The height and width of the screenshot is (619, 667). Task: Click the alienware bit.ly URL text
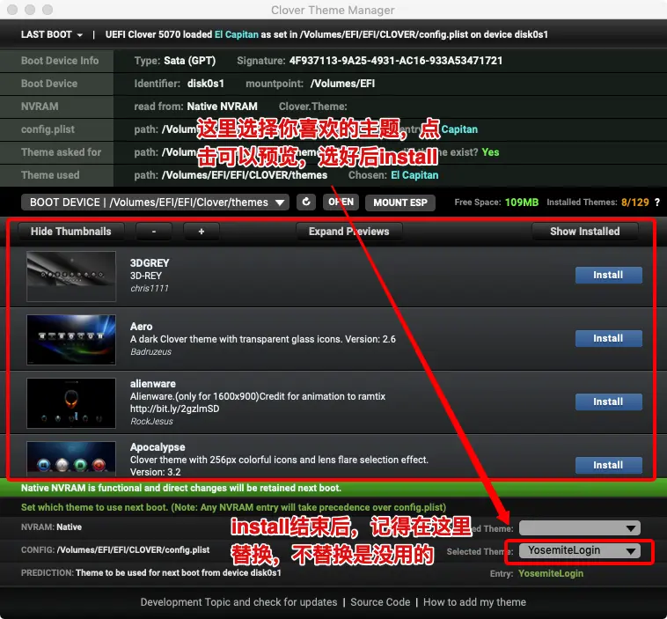(175, 409)
